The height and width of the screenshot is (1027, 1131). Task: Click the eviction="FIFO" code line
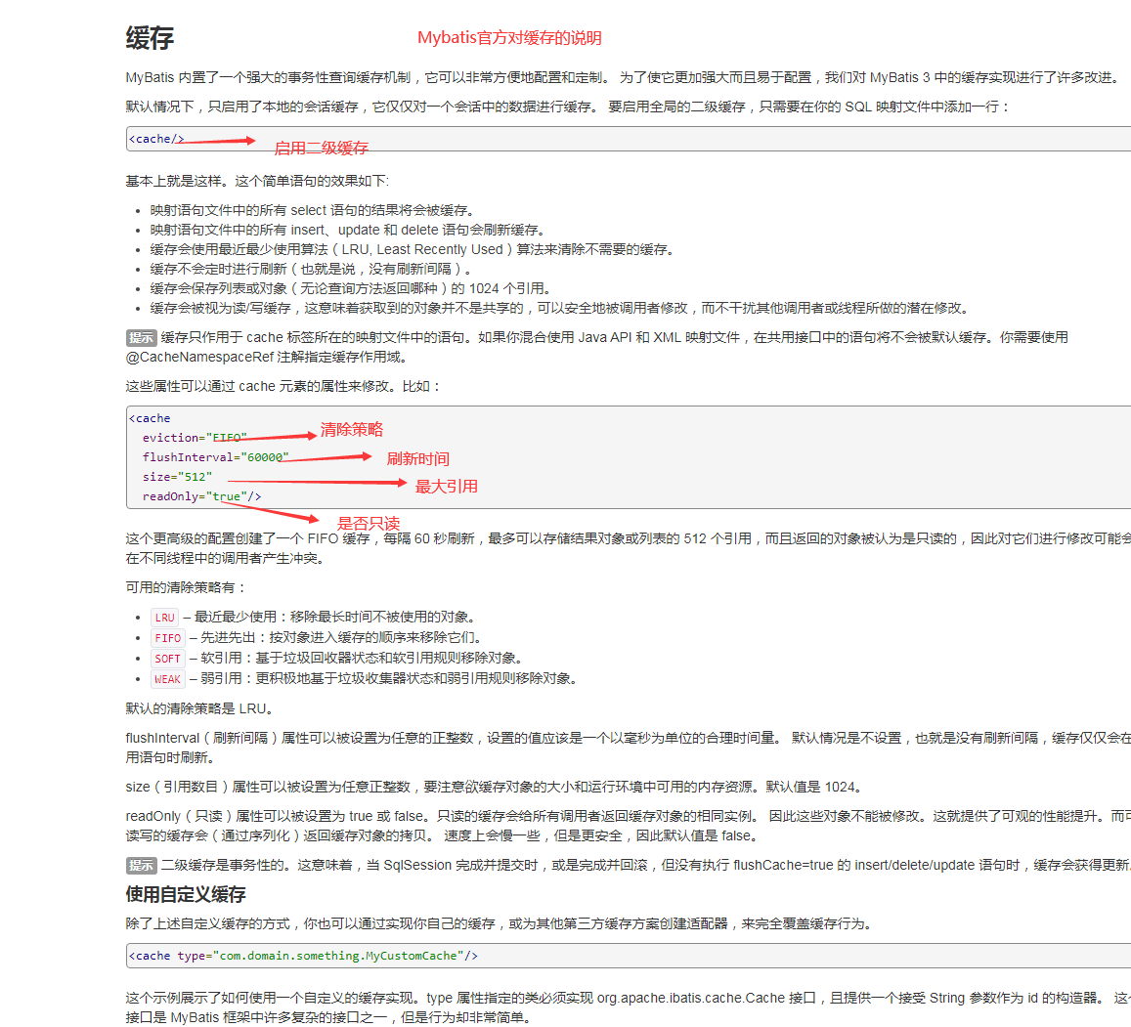pyautogui.click(x=195, y=438)
